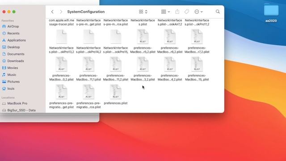Click NetworkInterfaces.plist-...ookAir7,2 file name
This screenshot has width=286, height=161.
click(170, 22)
